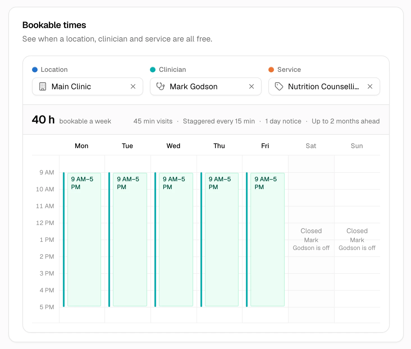The width and height of the screenshot is (411, 349).
Task: Click the Staggered every 15 min text
Action: [x=219, y=121]
